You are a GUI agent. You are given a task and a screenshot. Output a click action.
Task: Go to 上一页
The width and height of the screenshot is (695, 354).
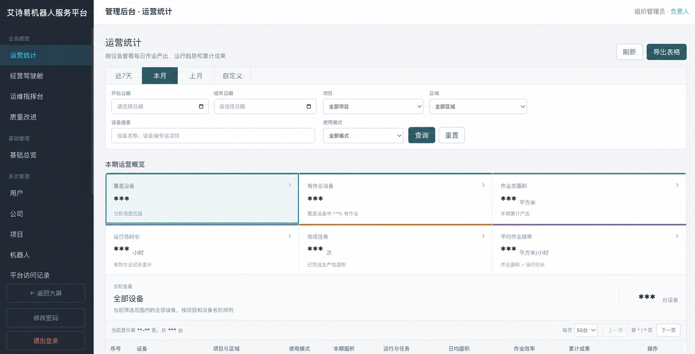tap(615, 330)
